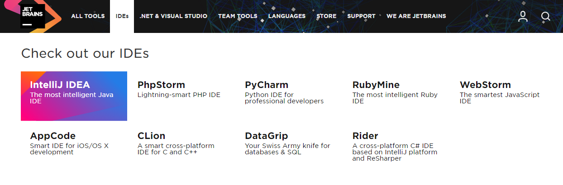Click 'The most intelligent Ruby IDE' text
Viewport: 563px width, 185px height.
[x=395, y=98]
